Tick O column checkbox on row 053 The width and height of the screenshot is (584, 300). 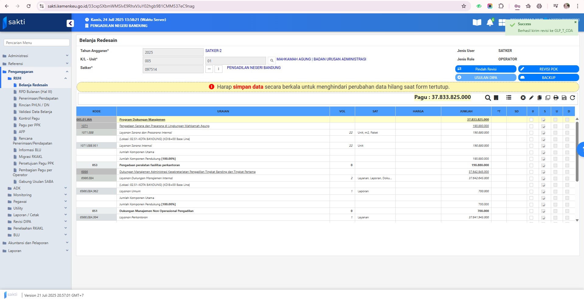point(531,165)
